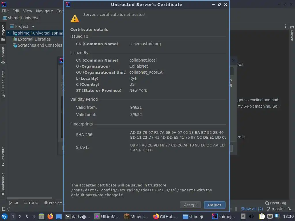The image size is (295, 221).
Task: Switch to workspace 3
Action: click(x=27, y=216)
